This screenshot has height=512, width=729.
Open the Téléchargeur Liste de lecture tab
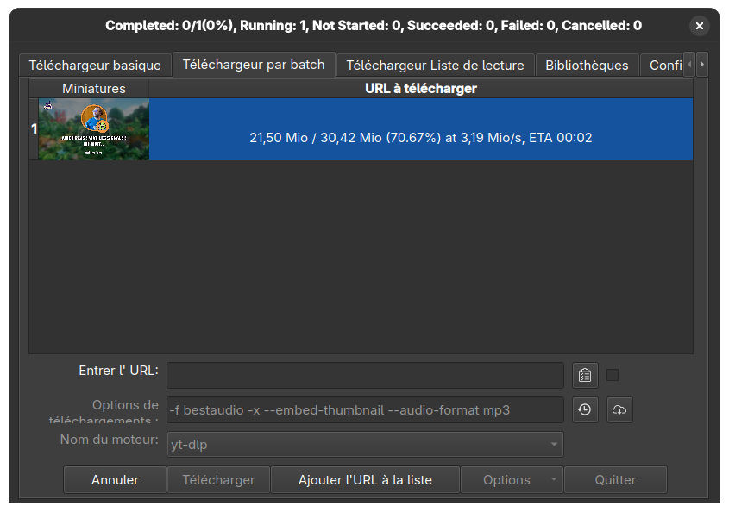(x=435, y=65)
